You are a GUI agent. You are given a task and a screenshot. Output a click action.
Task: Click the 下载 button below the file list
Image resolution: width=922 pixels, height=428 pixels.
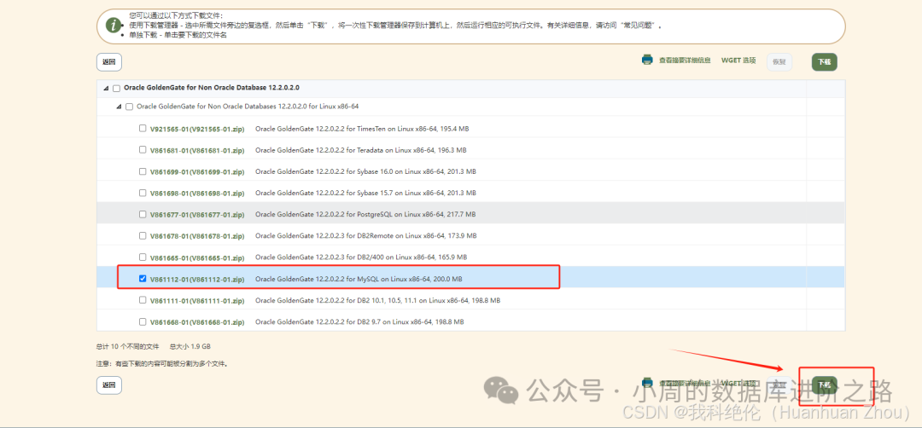(x=825, y=385)
